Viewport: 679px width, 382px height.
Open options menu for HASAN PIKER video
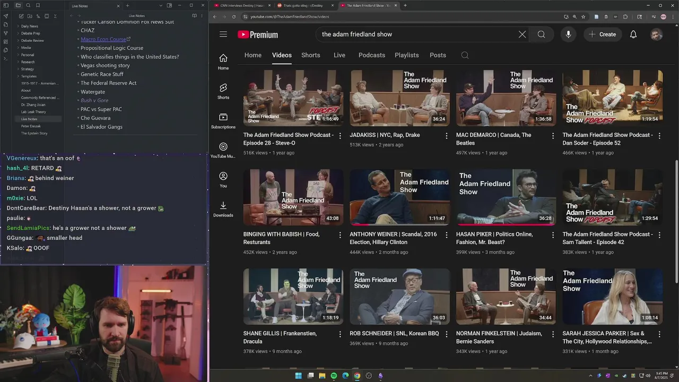coord(553,235)
